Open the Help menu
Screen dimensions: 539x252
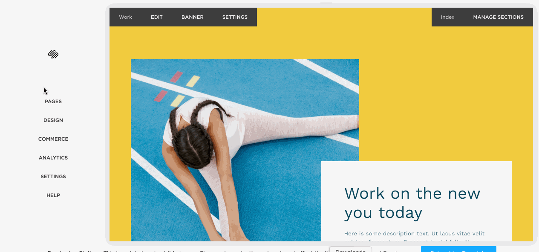click(53, 195)
